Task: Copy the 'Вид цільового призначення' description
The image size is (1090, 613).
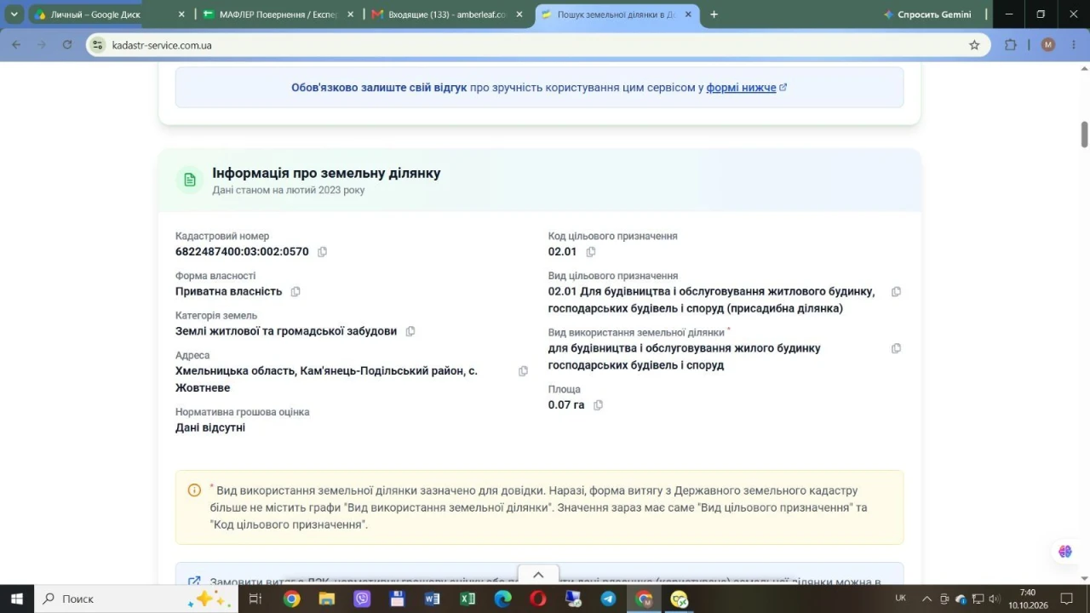Action: pyautogui.click(x=896, y=292)
